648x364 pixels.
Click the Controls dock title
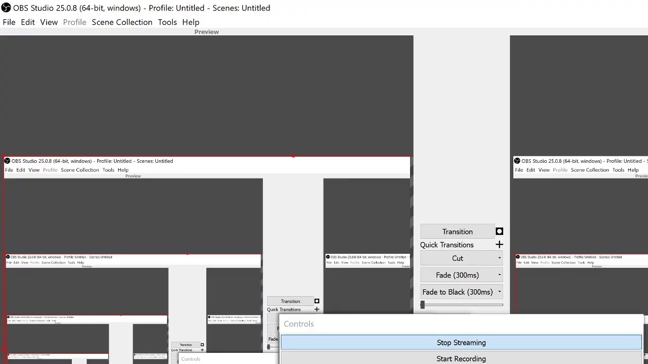pos(299,324)
